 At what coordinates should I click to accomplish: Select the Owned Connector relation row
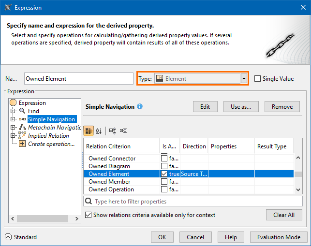click(112, 159)
